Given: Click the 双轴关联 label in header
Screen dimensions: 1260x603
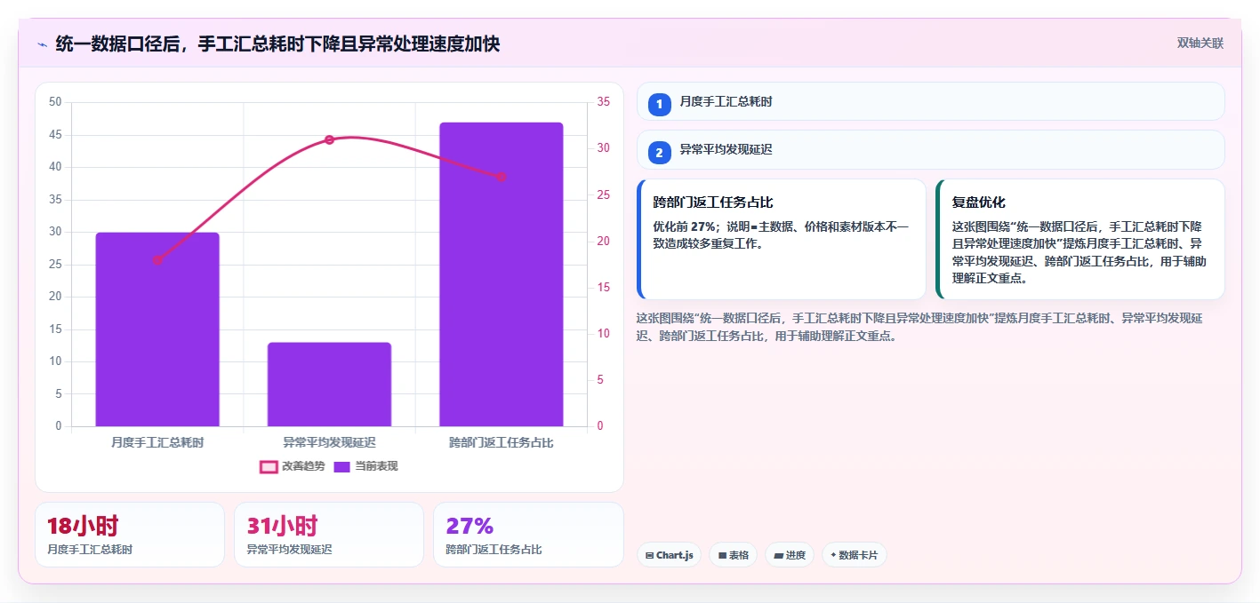Looking at the screenshot, I should (x=1200, y=44).
